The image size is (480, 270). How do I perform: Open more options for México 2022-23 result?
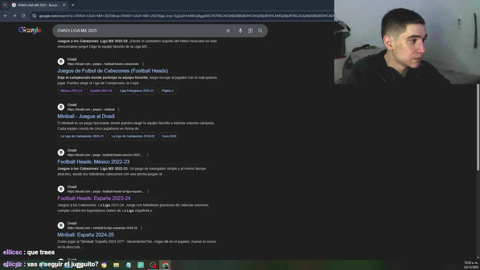point(147,155)
